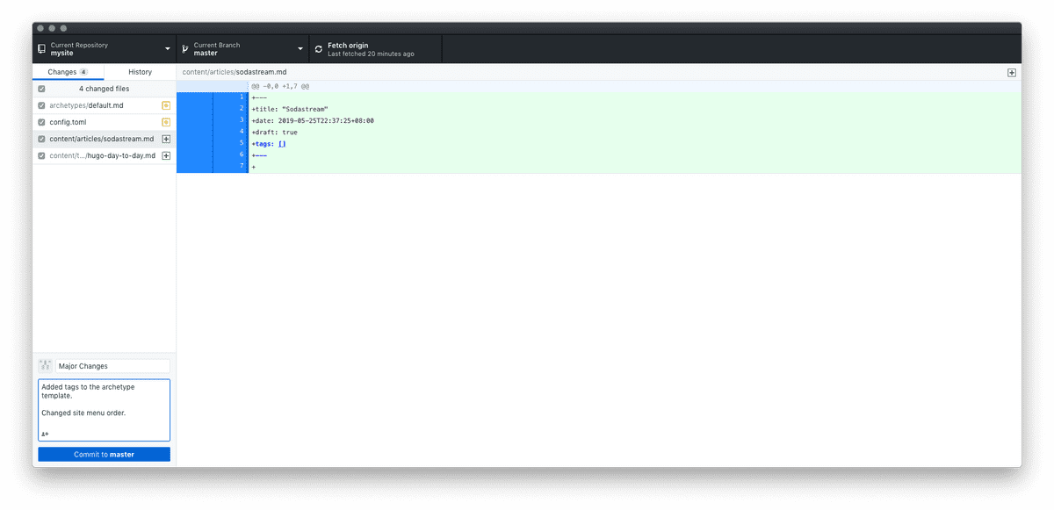The image size is (1054, 510).
Task: Open the Current Branch master dropdown
Action: (x=243, y=49)
